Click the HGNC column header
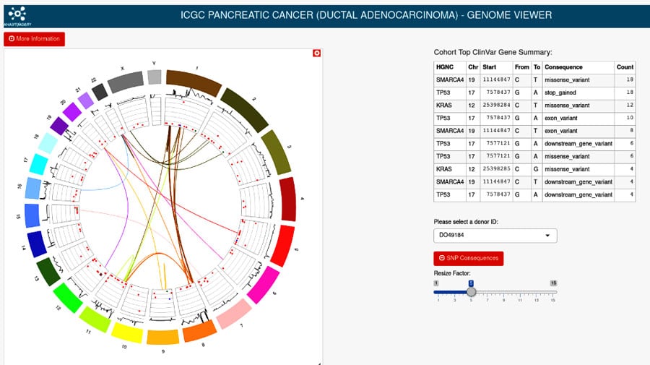This screenshot has width=650, height=365. coord(445,67)
